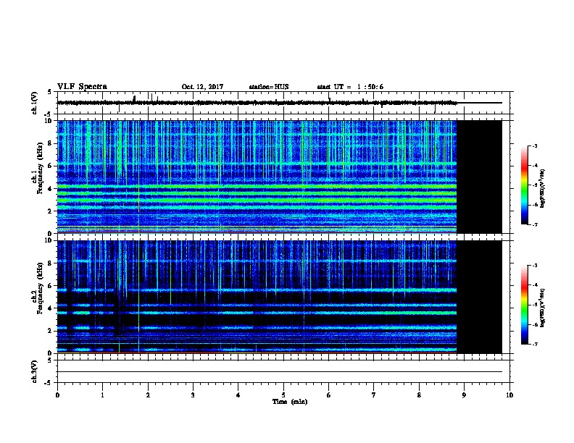Click tick label '5' on the time axis

(283, 395)
